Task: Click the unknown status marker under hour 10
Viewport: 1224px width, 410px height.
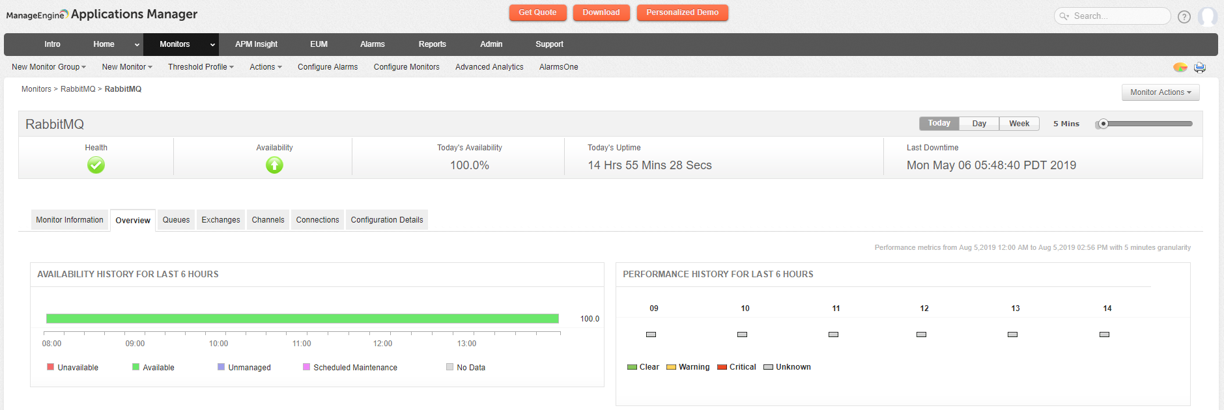Action: (x=742, y=335)
